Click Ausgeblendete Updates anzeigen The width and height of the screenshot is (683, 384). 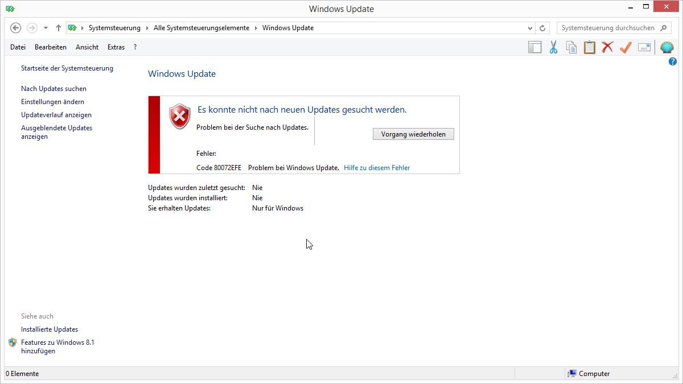pyautogui.click(x=56, y=132)
